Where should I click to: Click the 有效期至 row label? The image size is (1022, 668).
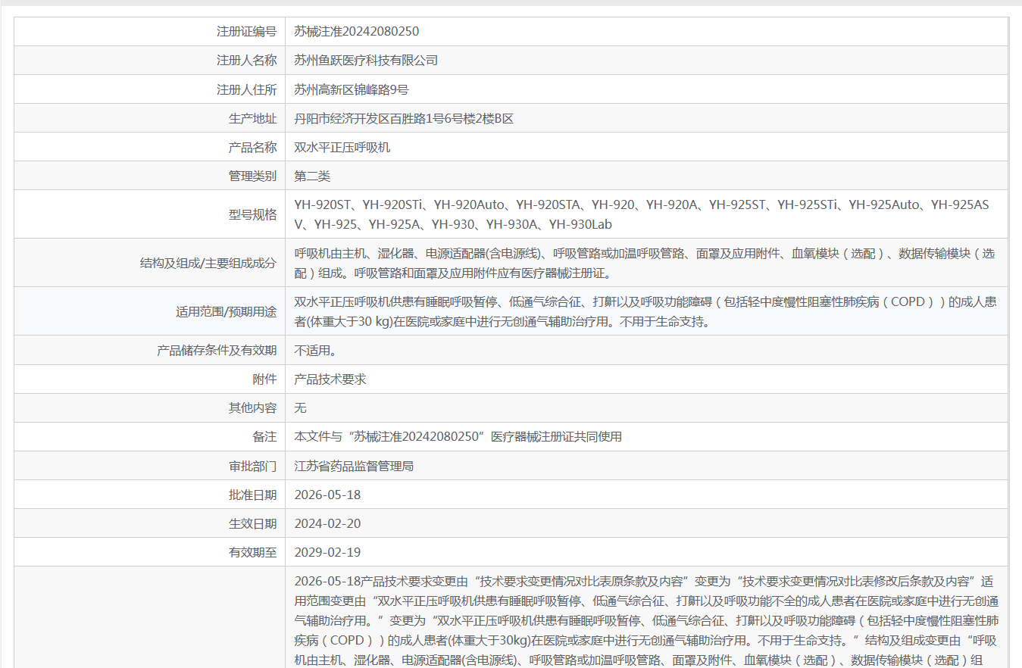[x=253, y=552]
